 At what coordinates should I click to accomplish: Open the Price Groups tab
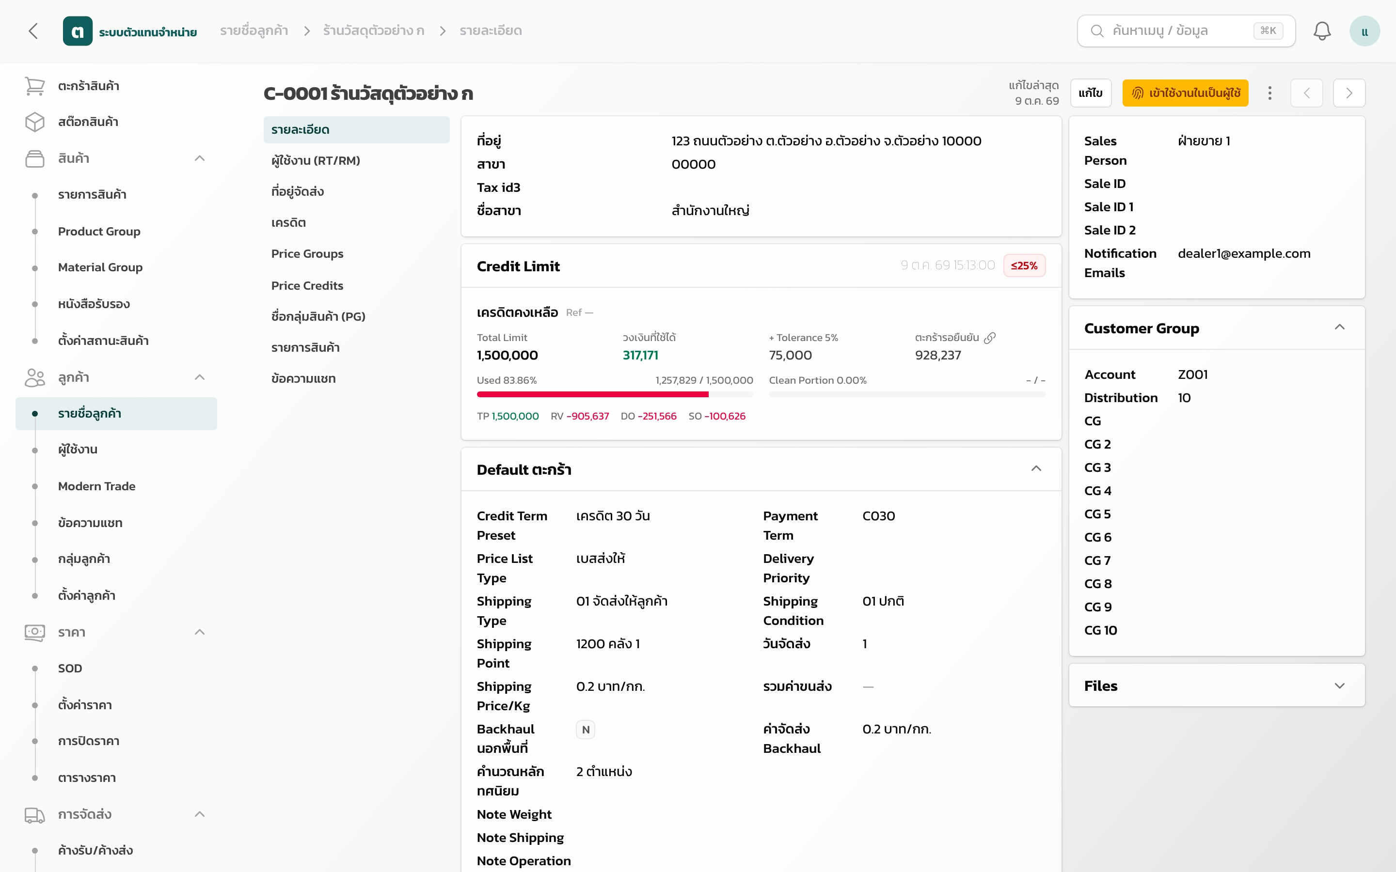[356, 254]
